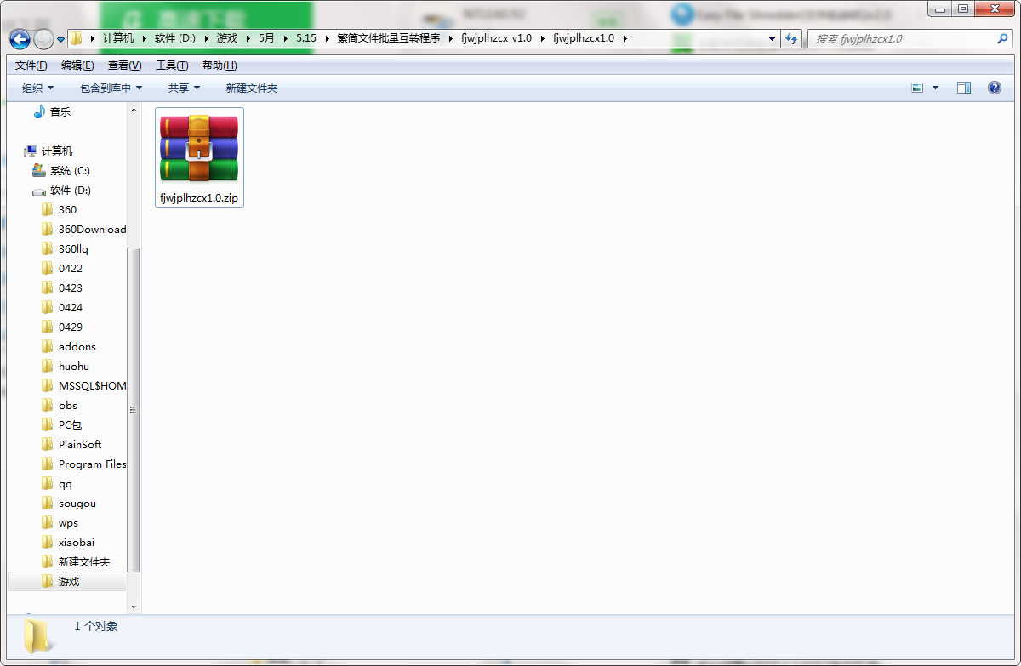Open the 查看(V) menu
This screenshot has width=1021, height=666.
click(x=125, y=65)
